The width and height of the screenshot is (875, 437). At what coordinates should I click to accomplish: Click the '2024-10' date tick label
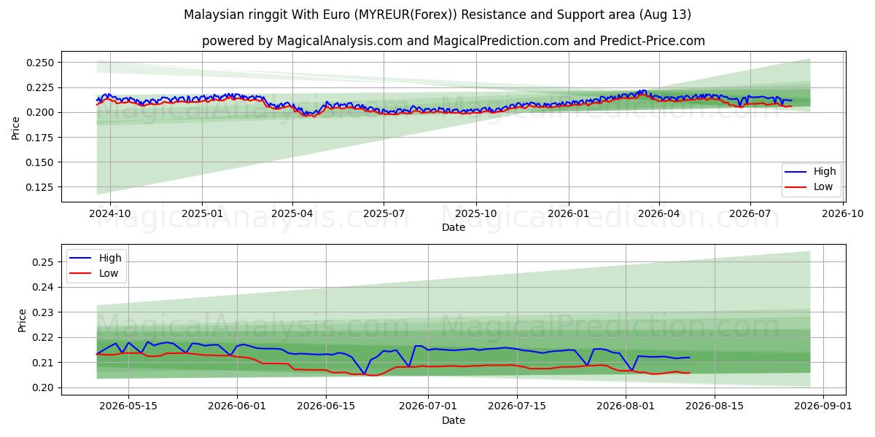coord(110,213)
